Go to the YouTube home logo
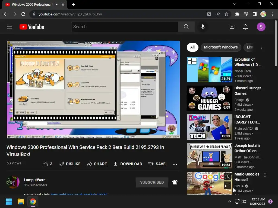Image resolution: width=278 pixels, height=208 pixels. (x=32, y=27)
